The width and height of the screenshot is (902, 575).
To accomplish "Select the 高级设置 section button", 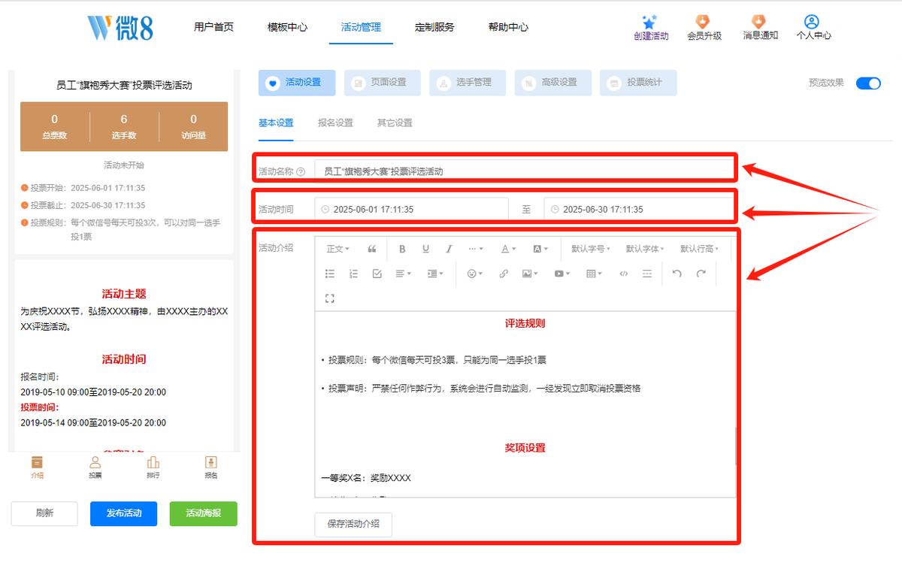I will point(552,83).
